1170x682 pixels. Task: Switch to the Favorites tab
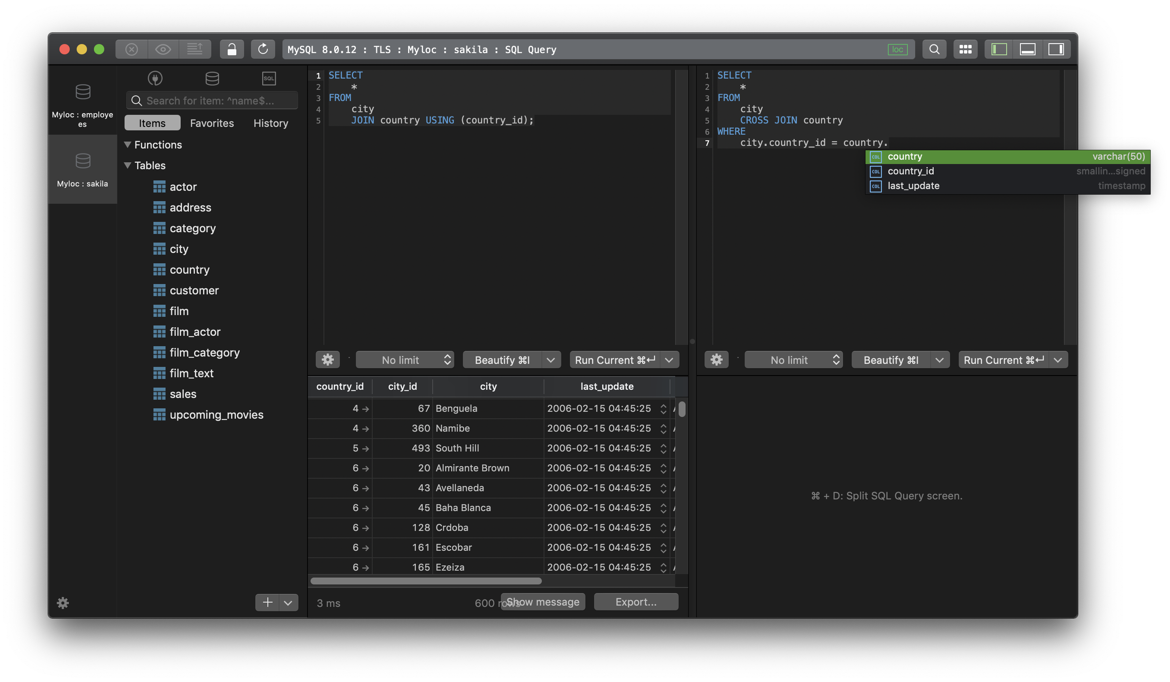212,123
